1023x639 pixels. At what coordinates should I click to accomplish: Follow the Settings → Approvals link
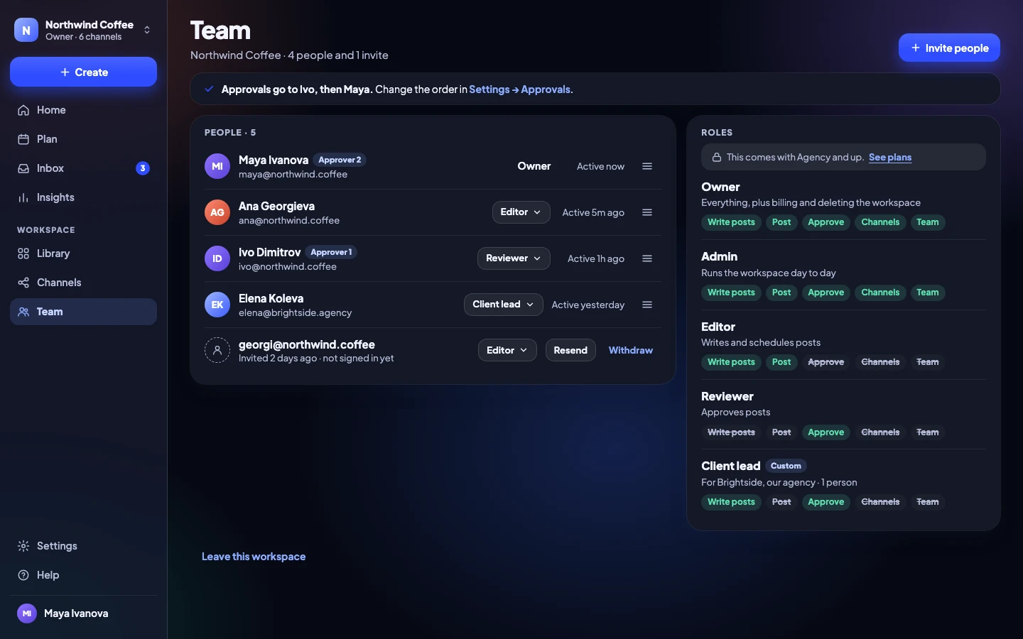[x=520, y=89]
